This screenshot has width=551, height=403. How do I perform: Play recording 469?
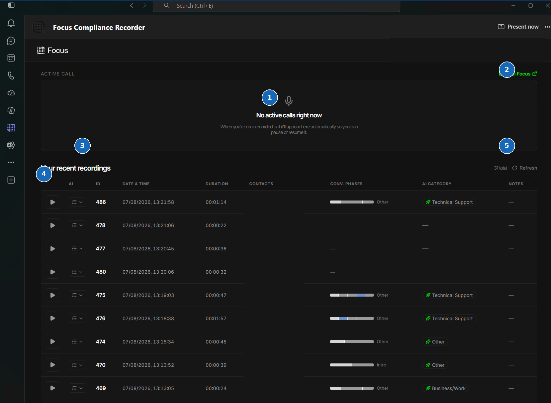click(52, 388)
